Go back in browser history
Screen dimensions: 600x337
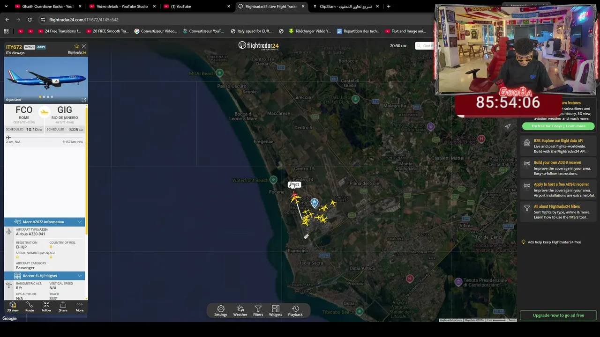pos(7,20)
